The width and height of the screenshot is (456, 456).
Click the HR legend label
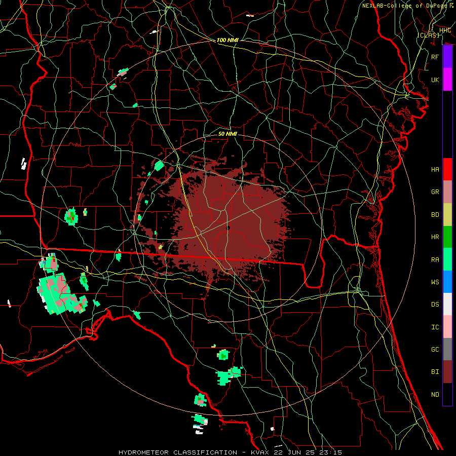tap(435, 237)
